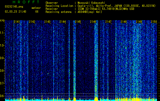Click the date stamp 02.03.23 21:40
This screenshot has height=101, width=160.
click(16, 12)
